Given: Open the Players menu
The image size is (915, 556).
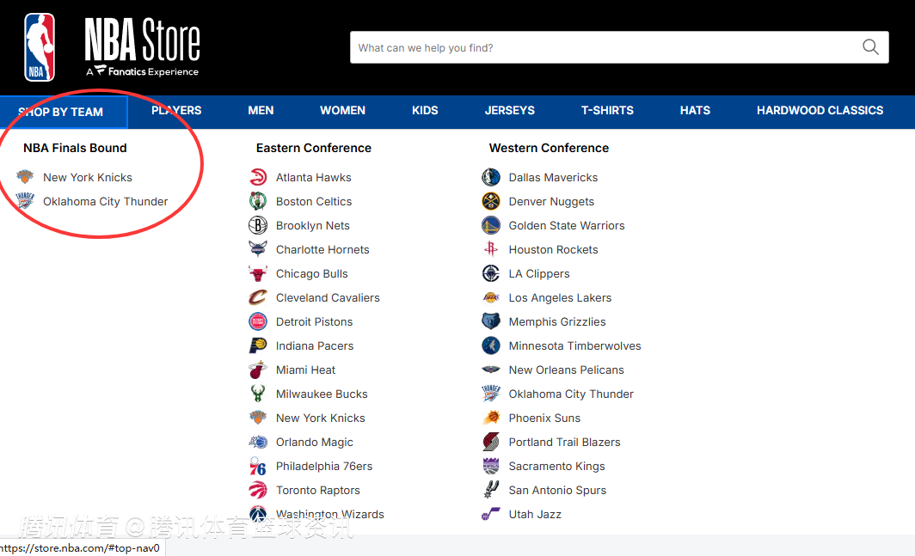Looking at the screenshot, I should [x=176, y=110].
